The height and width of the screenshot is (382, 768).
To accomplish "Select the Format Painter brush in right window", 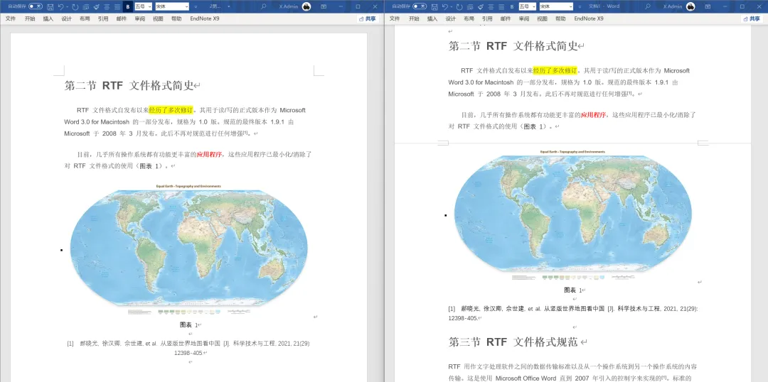I will pyautogui.click(x=481, y=6).
